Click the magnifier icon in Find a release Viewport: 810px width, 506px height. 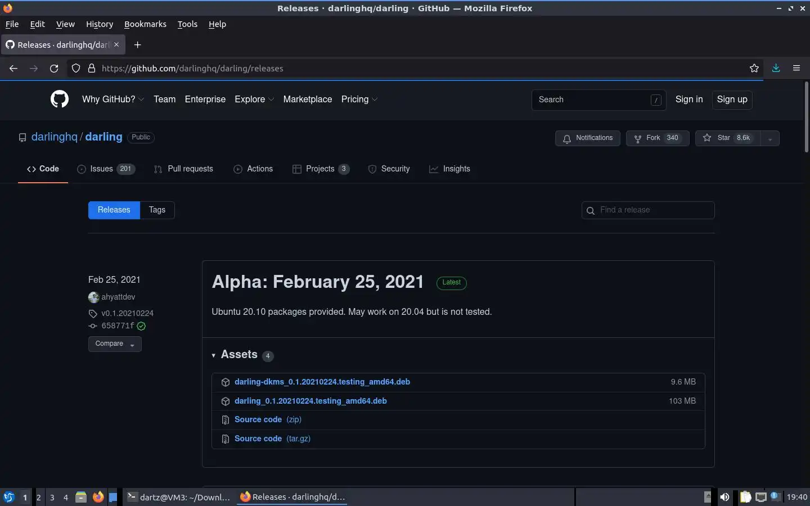[591, 210]
